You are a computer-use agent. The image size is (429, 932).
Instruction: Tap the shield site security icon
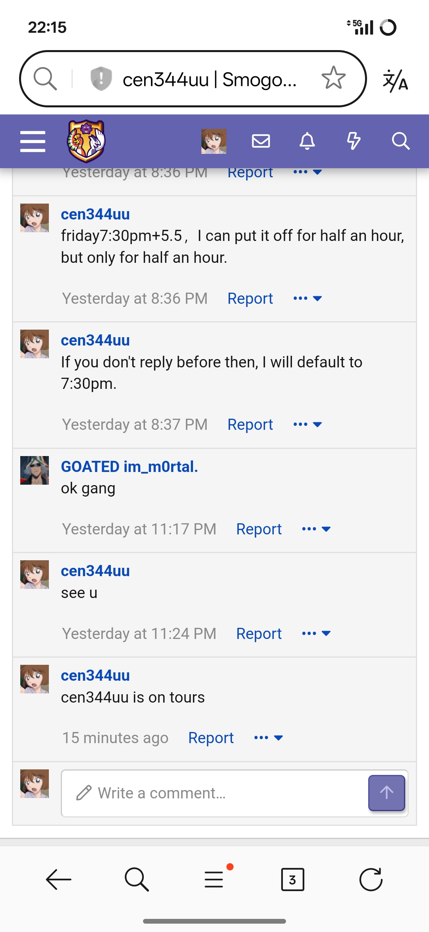[101, 78]
